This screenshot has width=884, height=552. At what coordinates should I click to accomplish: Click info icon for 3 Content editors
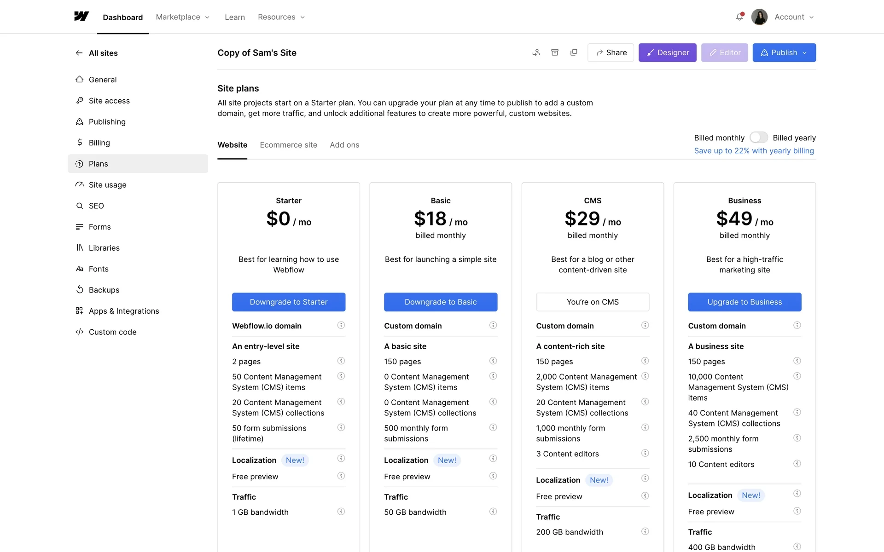click(645, 453)
